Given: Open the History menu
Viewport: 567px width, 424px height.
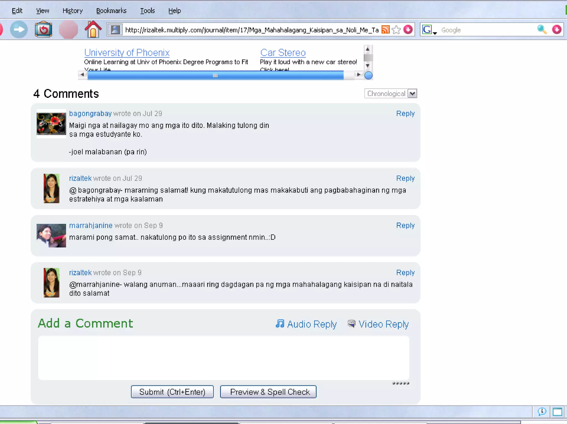Looking at the screenshot, I should click(x=73, y=11).
